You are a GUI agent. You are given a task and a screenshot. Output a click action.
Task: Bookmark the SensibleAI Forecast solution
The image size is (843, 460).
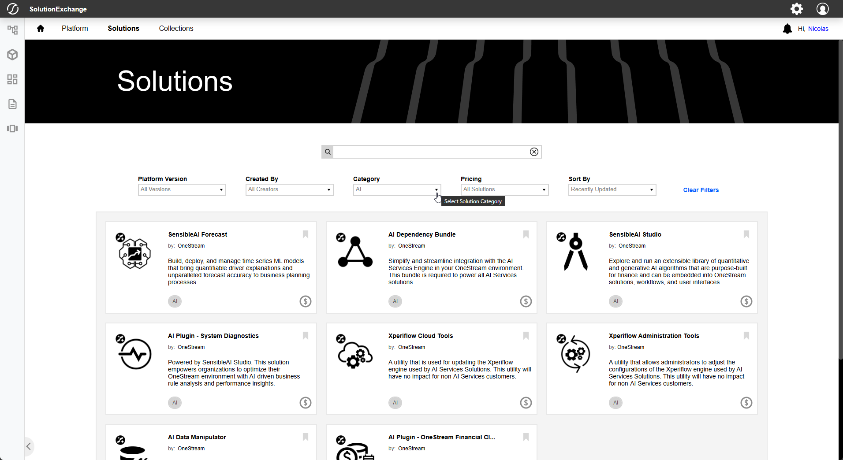(305, 234)
